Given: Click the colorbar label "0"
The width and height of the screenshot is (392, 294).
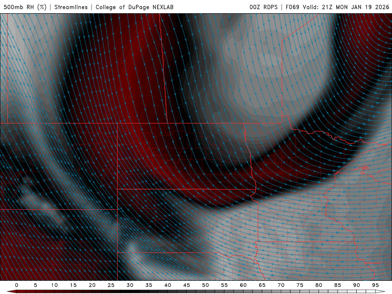Looking at the screenshot, I should [x=17, y=285].
